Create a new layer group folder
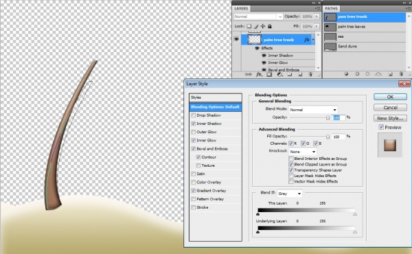The width and height of the screenshot is (412, 254). point(290,74)
